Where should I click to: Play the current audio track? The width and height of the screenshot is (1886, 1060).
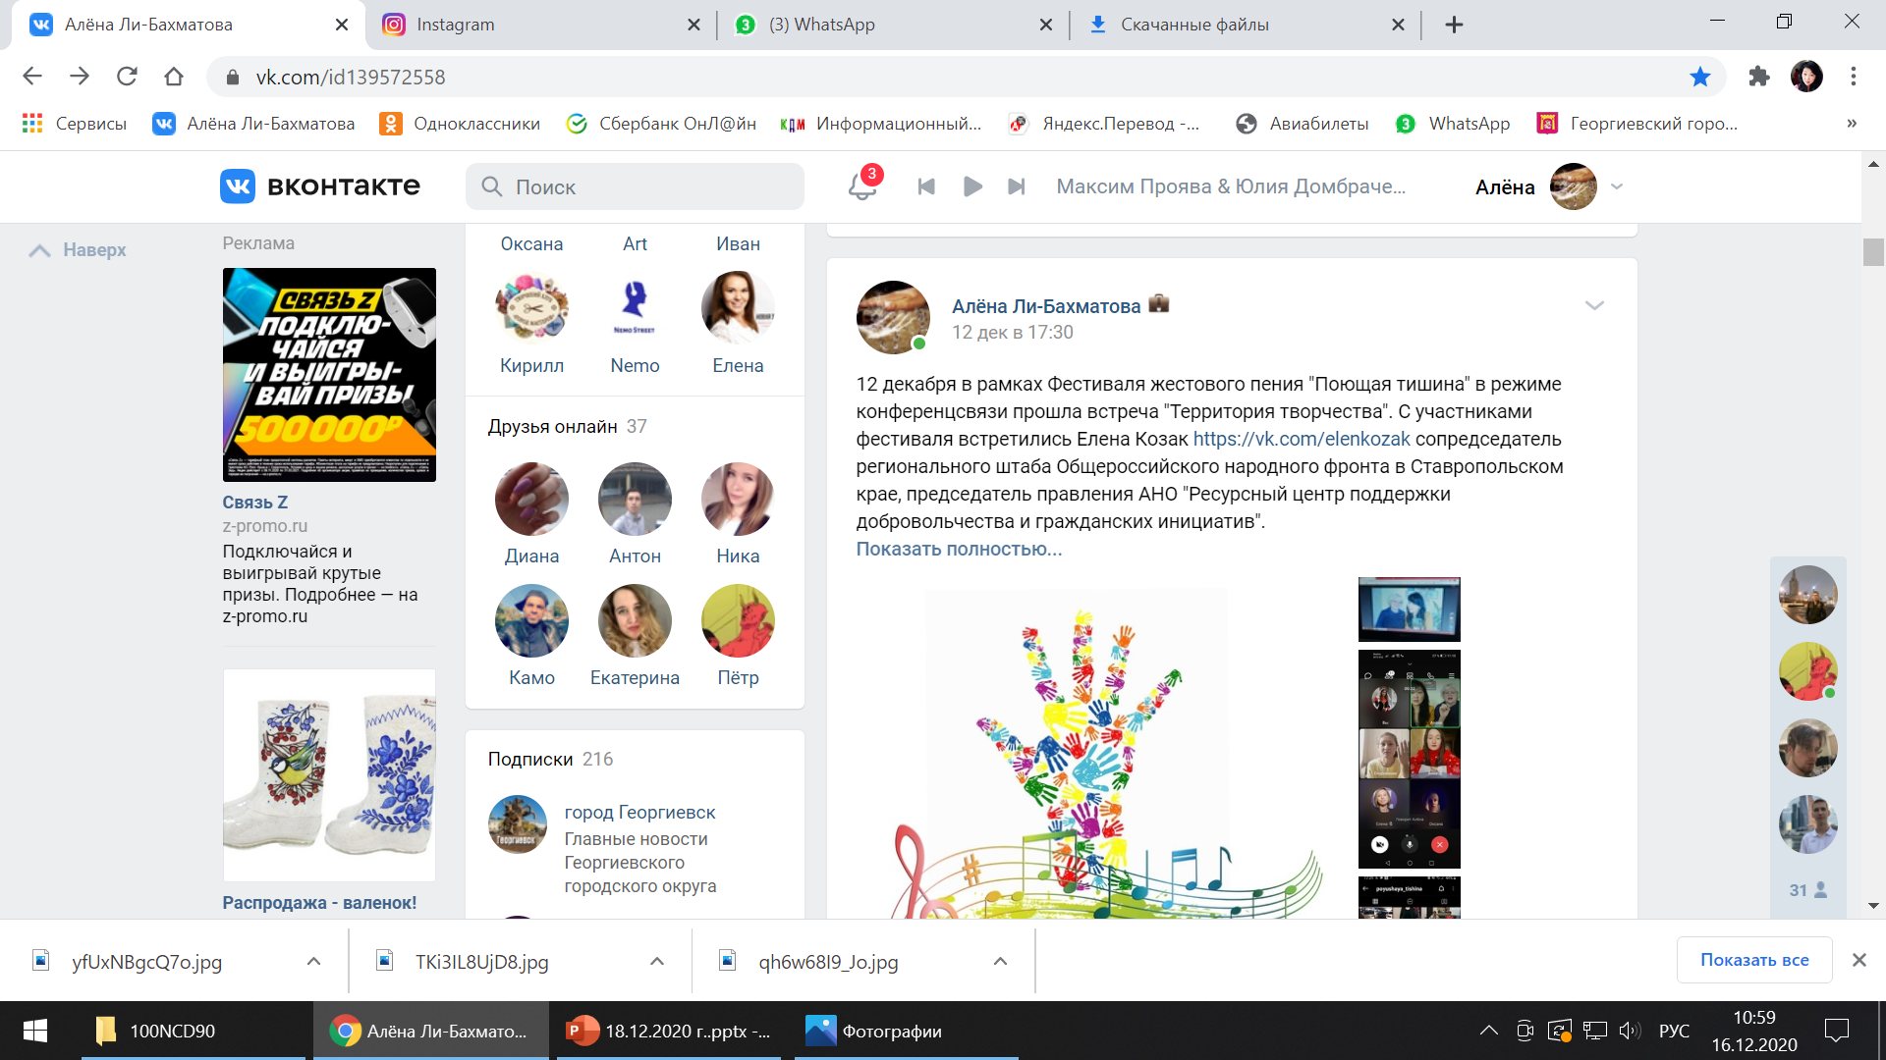click(x=972, y=186)
